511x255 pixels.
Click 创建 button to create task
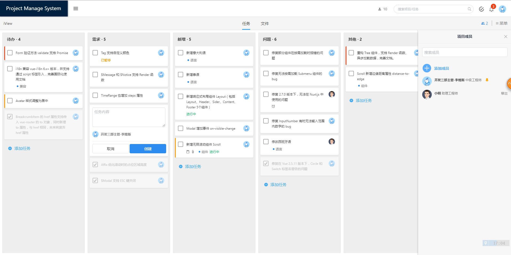tap(148, 149)
